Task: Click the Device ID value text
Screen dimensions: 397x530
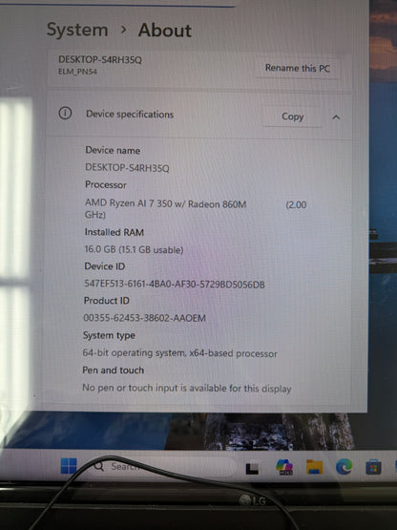Action: pyautogui.click(x=175, y=284)
